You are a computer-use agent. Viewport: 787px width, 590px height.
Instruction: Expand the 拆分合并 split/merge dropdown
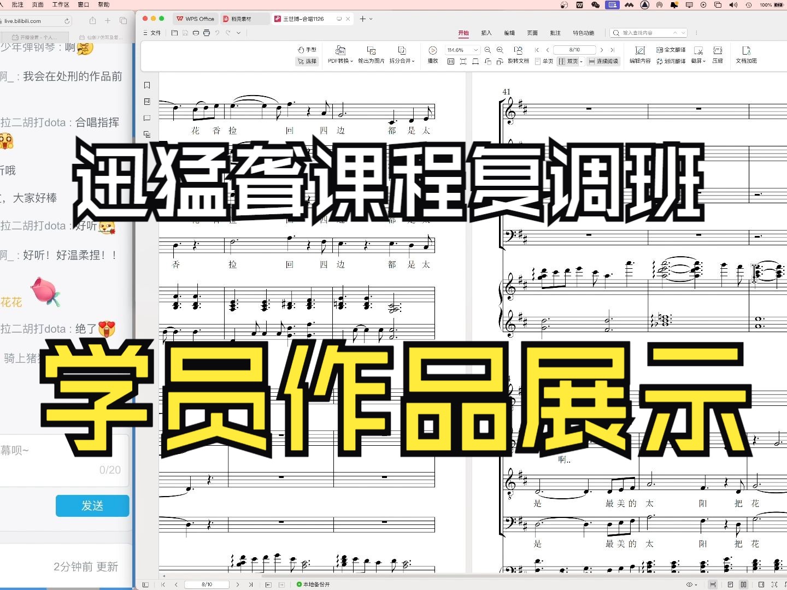[x=402, y=55]
